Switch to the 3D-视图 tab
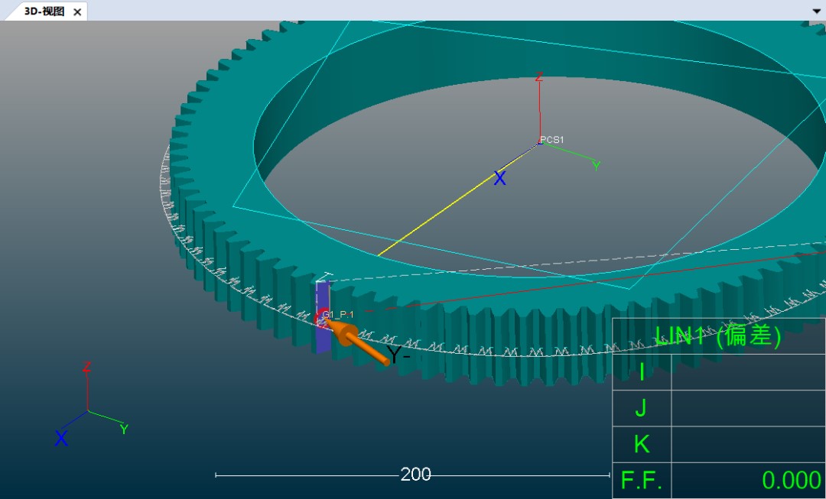Image resolution: width=826 pixels, height=499 pixels. click(x=44, y=12)
